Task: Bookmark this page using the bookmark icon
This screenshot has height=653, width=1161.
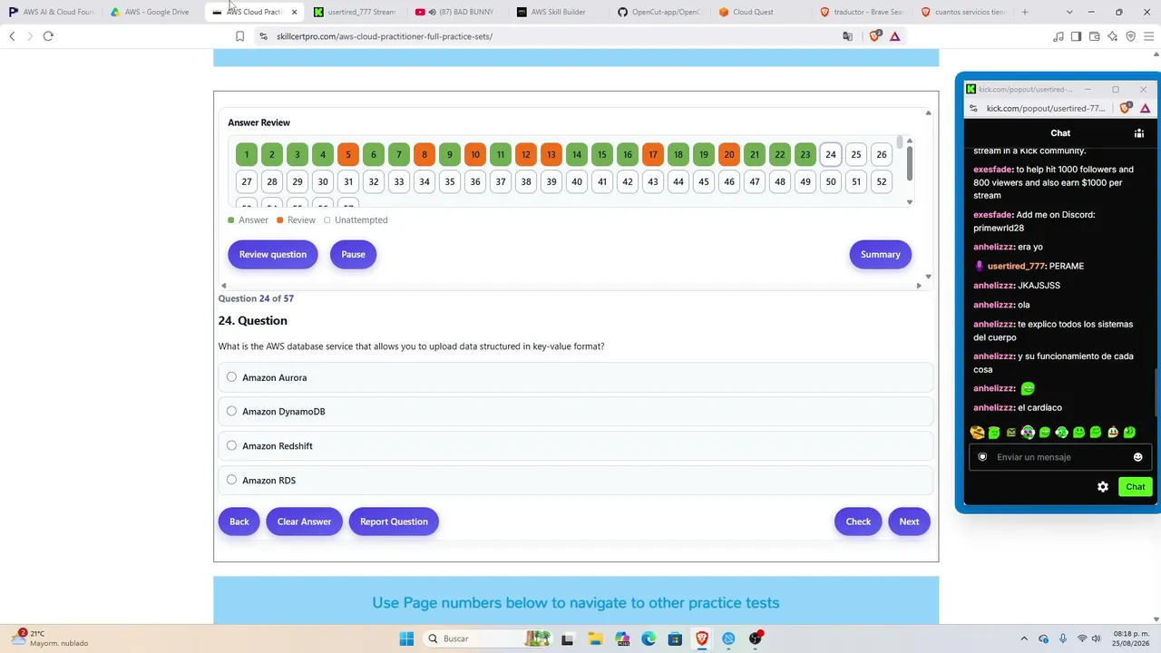Action: coord(239,36)
